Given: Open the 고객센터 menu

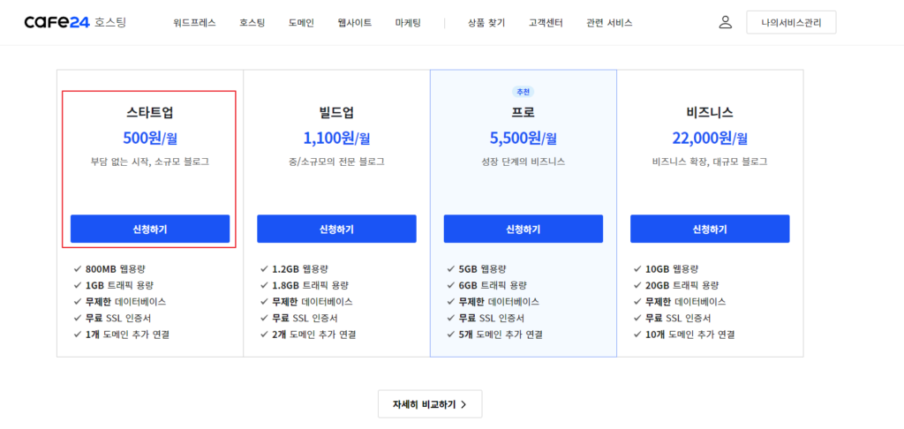Looking at the screenshot, I should pos(546,23).
